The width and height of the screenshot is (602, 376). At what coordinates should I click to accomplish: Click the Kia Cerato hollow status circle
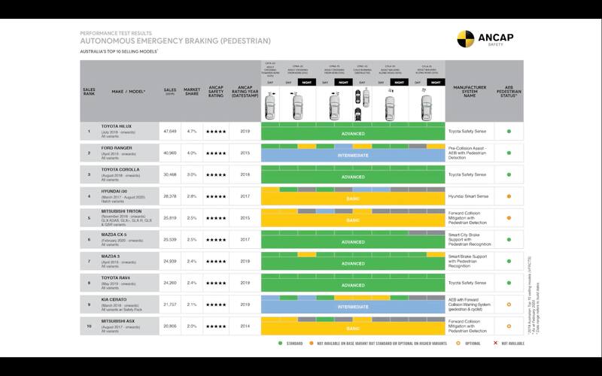tap(509, 305)
